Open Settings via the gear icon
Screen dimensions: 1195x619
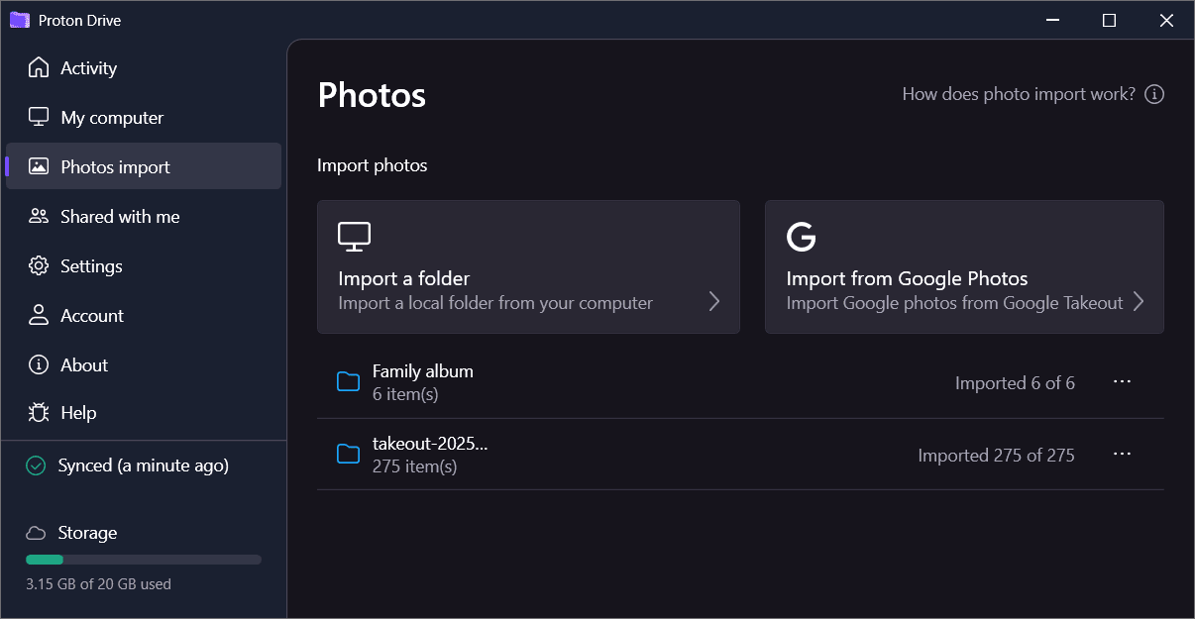point(39,265)
